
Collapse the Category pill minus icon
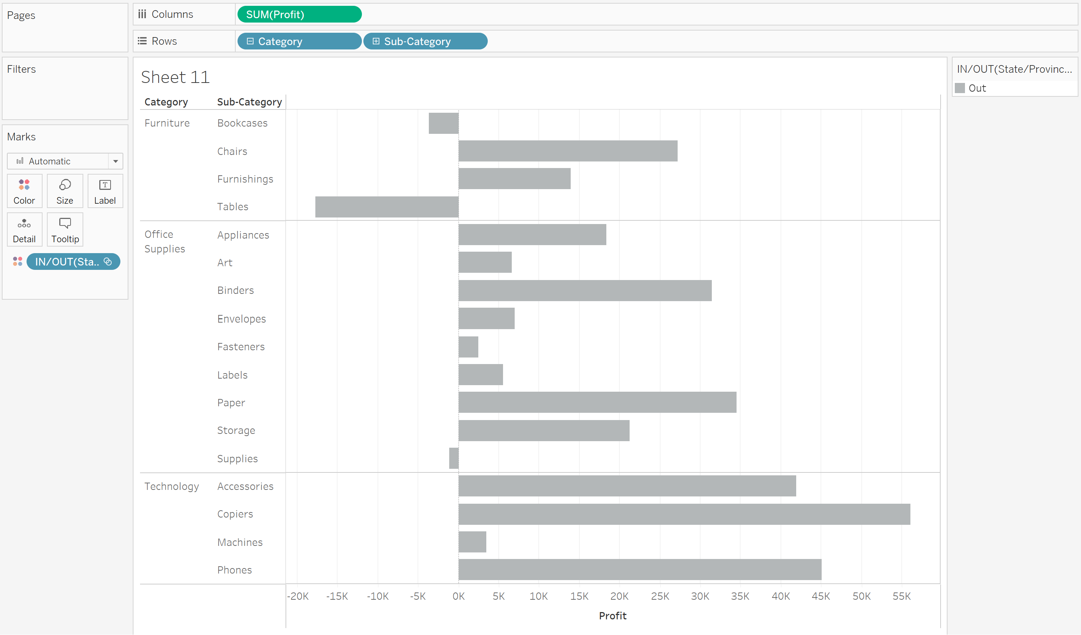251,41
